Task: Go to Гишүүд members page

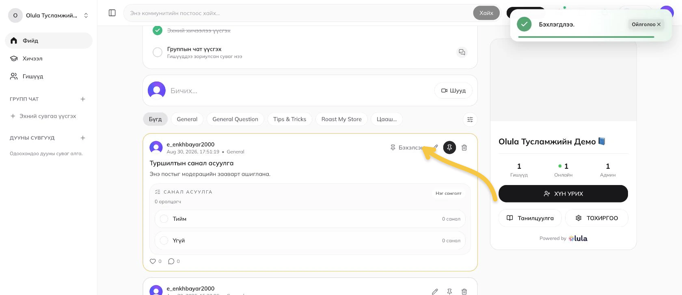Action: pos(49,76)
